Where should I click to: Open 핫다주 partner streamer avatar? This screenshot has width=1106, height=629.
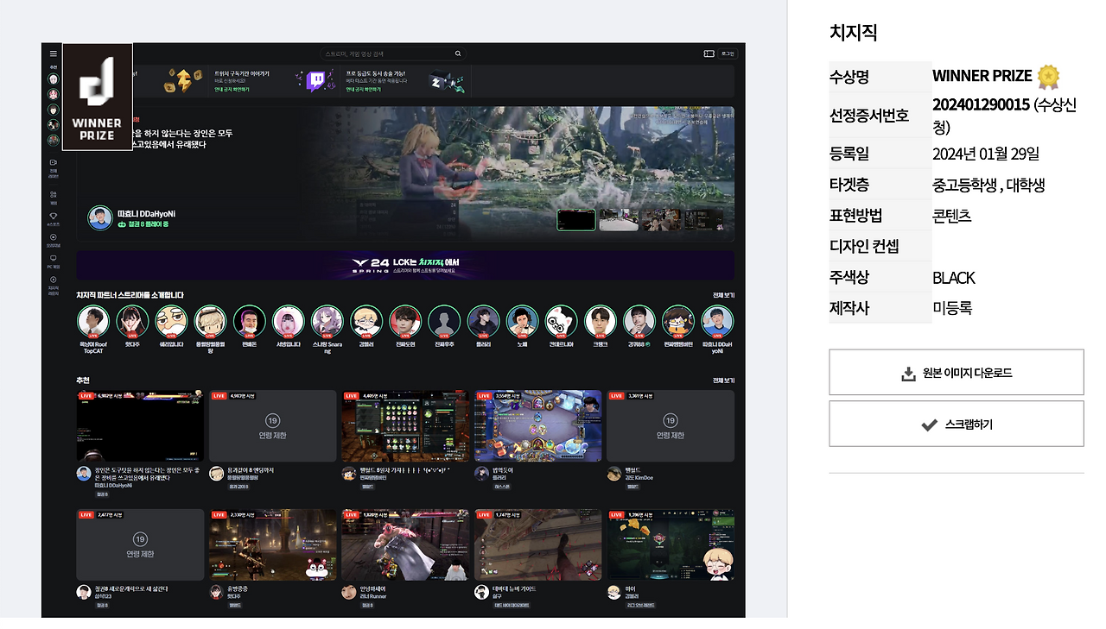pyautogui.click(x=132, y=321)
